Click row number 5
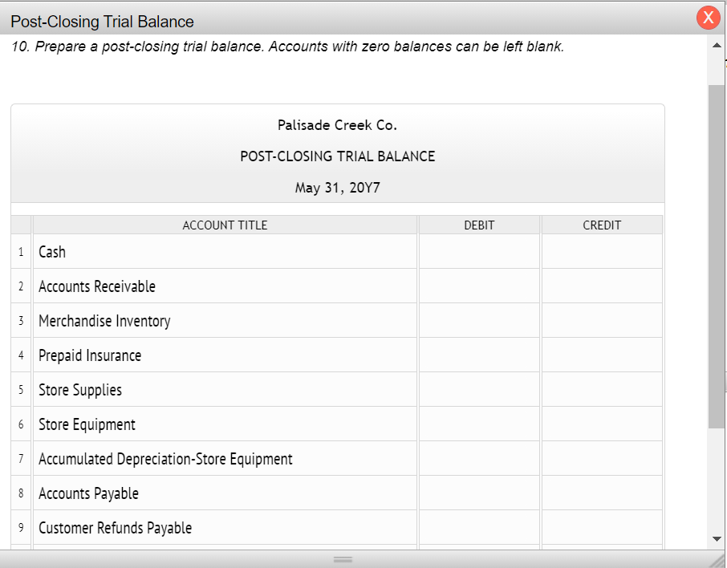Screen dimensions: 727x568 click(21, 389)
